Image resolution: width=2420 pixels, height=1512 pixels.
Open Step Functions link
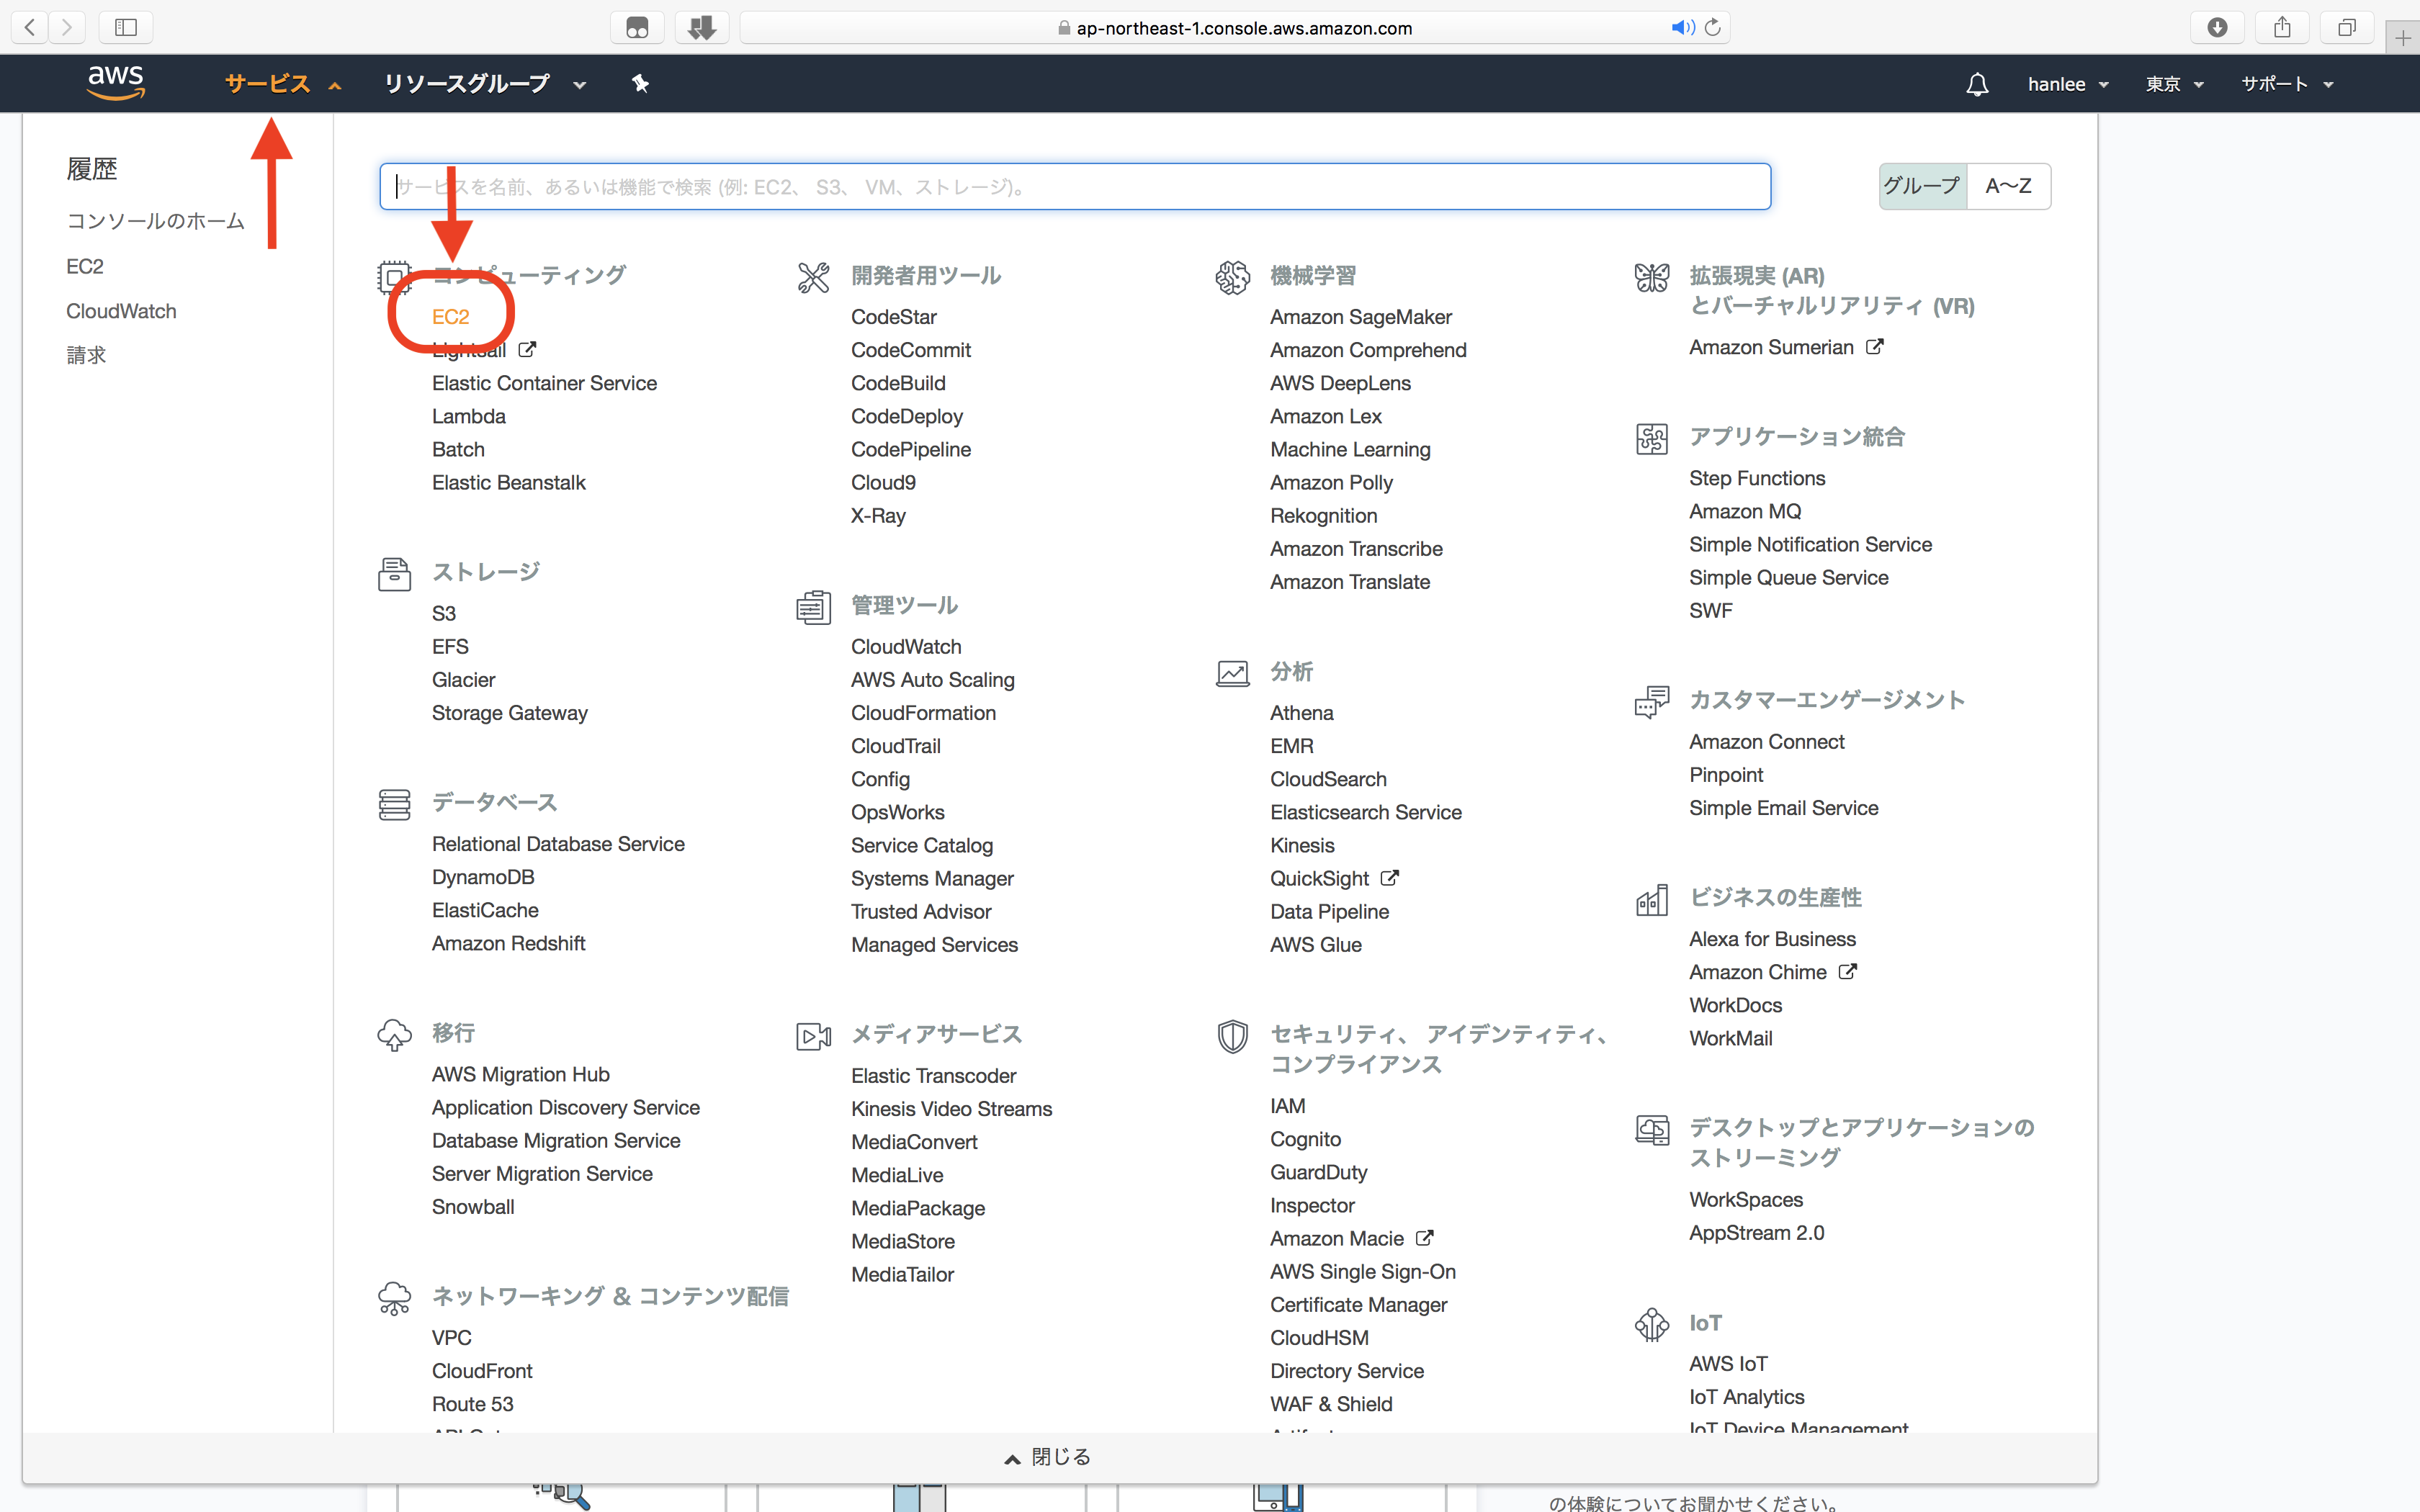click(1756, 478)
